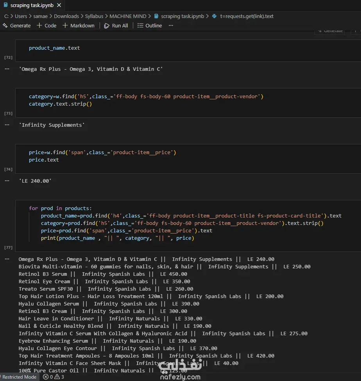
Task: Click execution count label [77]
Action: coord(8,247)
